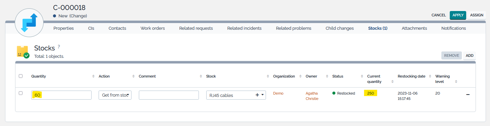Click the Stocks box icon

point(23,51)
